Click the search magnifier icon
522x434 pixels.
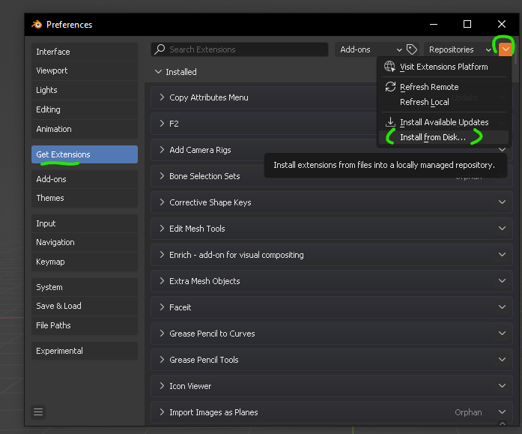click(160, 49)
